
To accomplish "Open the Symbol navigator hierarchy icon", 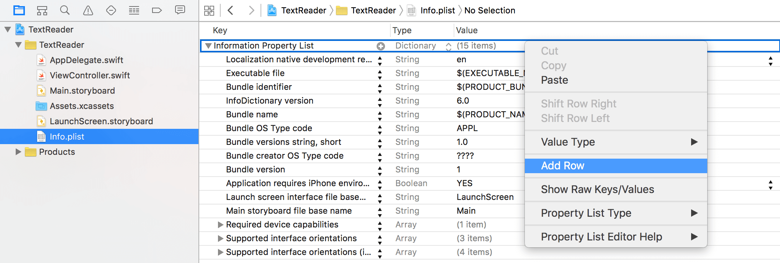I will click(x=42, y=10).
